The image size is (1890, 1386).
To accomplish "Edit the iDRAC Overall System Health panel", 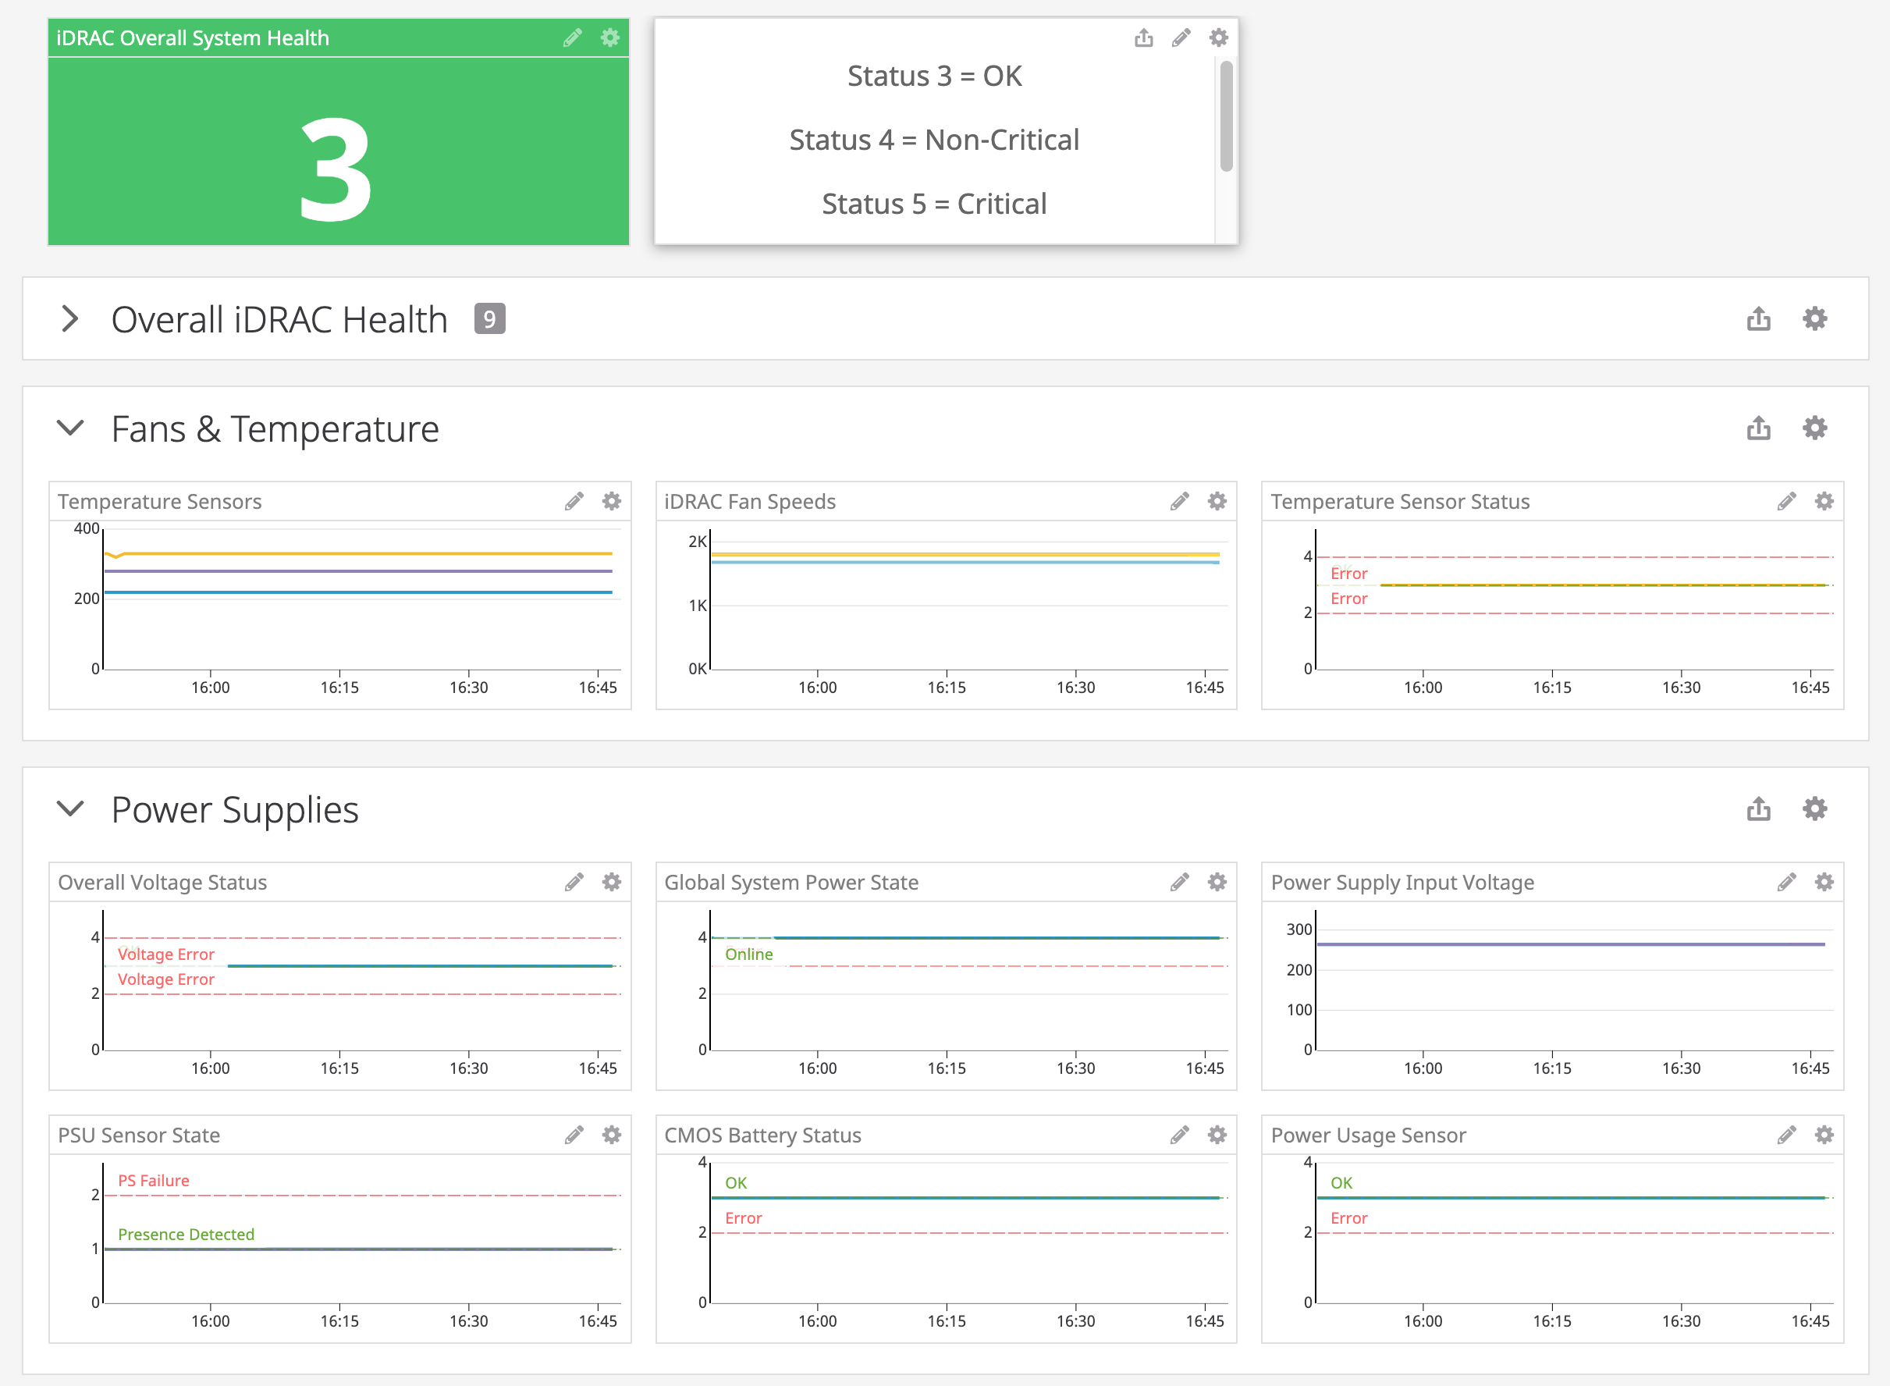I will pyautogui.click(x=574, y=37).
